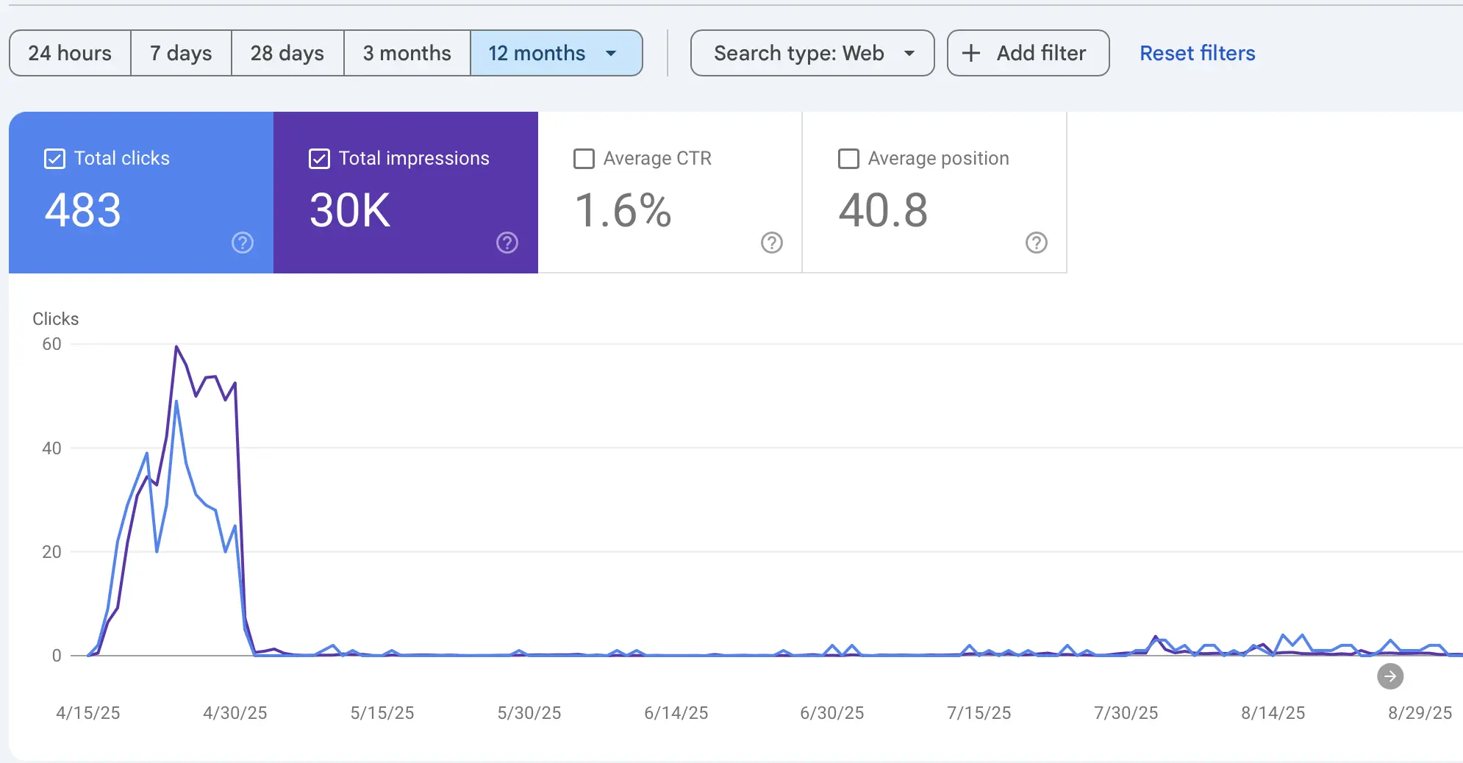This screenshot has width=1463, height=763.
Task: Expand the 12 months dropdown arrow
Action: pos(611,53)
